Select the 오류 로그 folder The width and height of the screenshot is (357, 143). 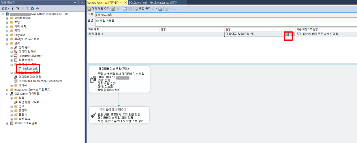[25, 119]
